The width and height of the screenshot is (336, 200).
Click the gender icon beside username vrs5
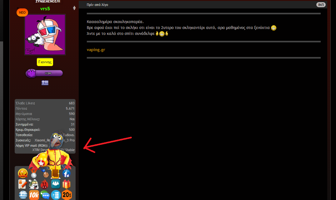point(74,8)
